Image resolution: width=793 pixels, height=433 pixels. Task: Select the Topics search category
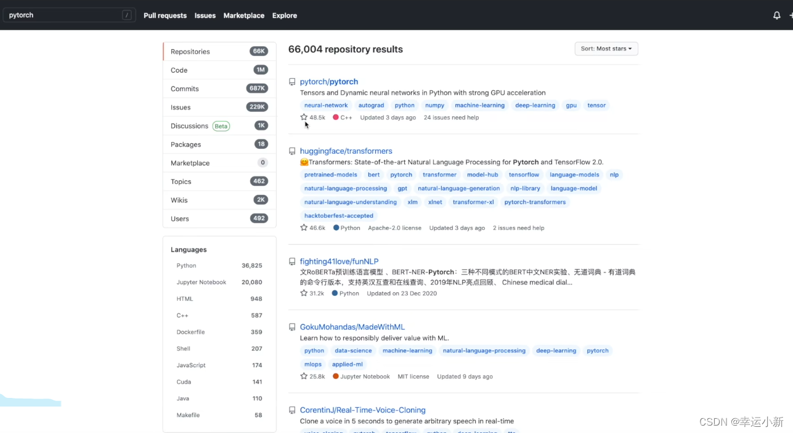219,181
